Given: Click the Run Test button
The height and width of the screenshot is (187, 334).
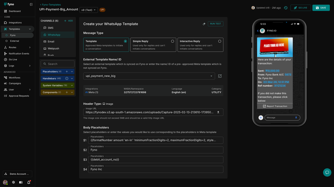Looking at the screenshot, I should pos(215,24).
